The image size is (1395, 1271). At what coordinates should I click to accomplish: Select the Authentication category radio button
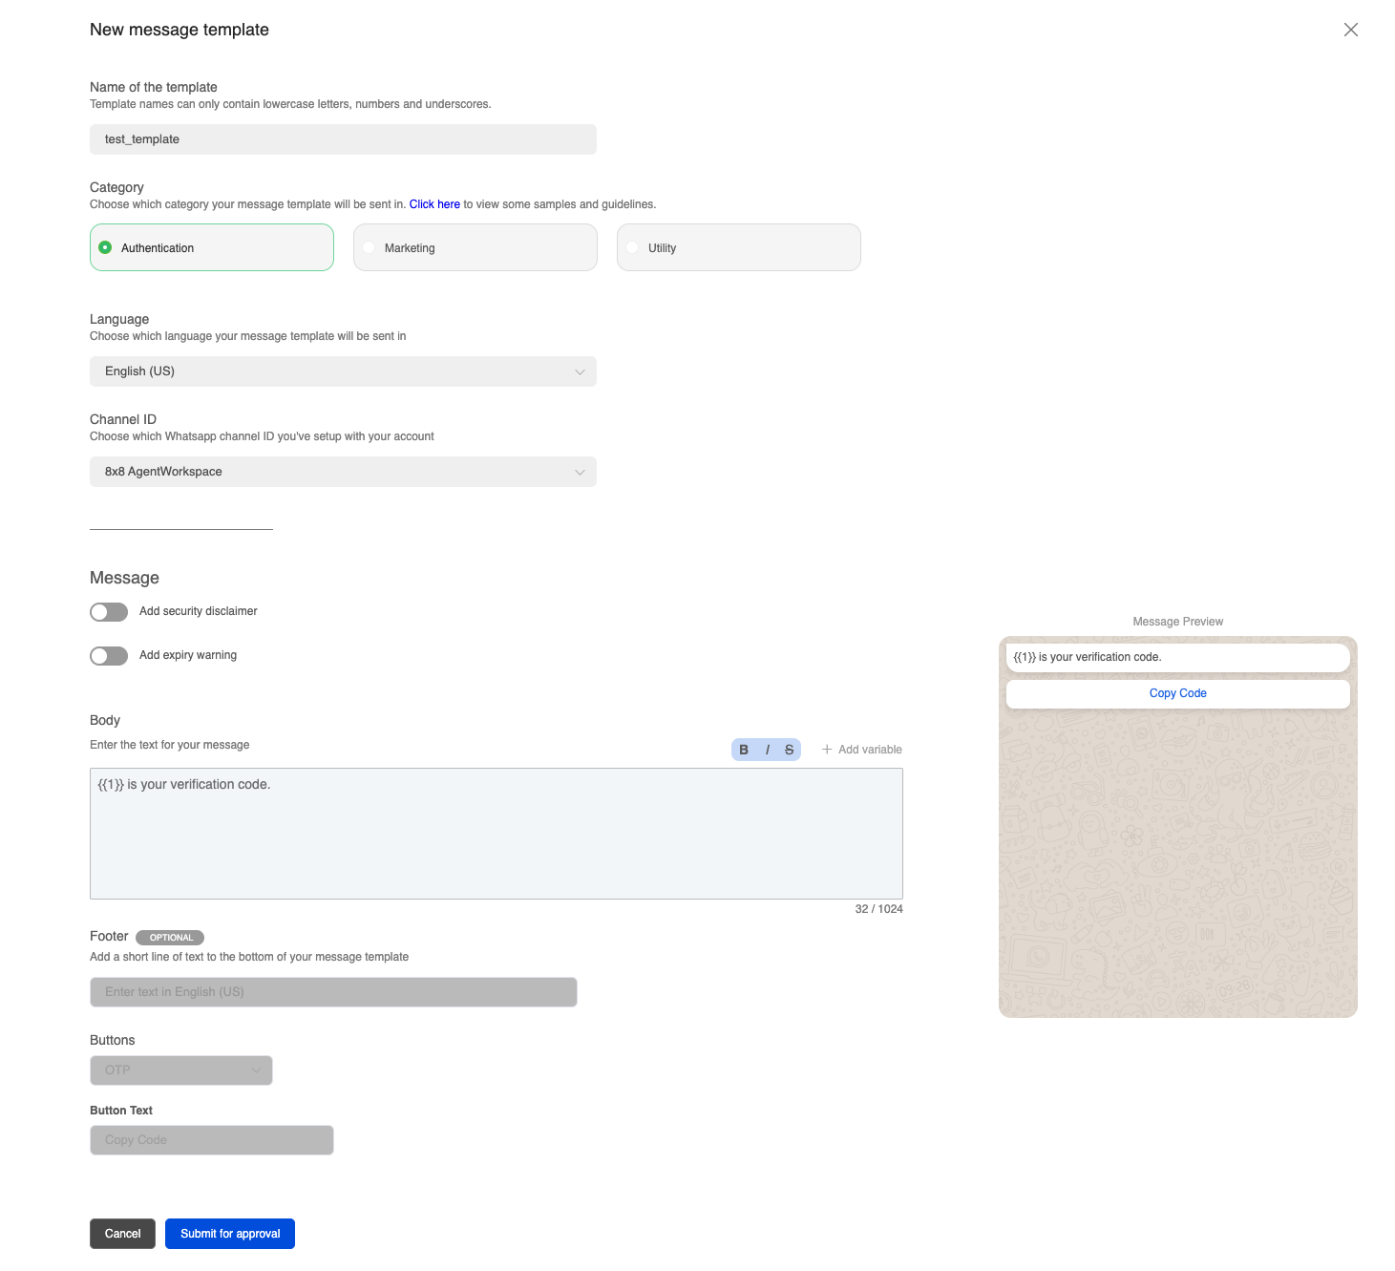click(x=106, y=247)
